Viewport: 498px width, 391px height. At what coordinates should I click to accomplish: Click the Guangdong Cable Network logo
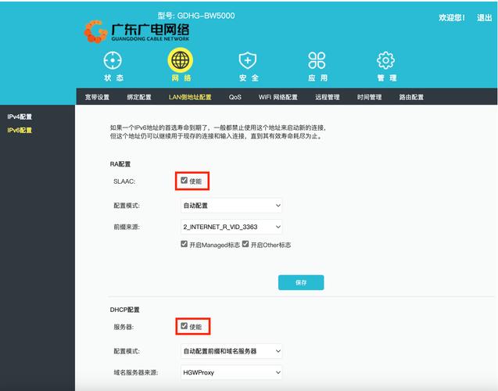click(137, 32)
